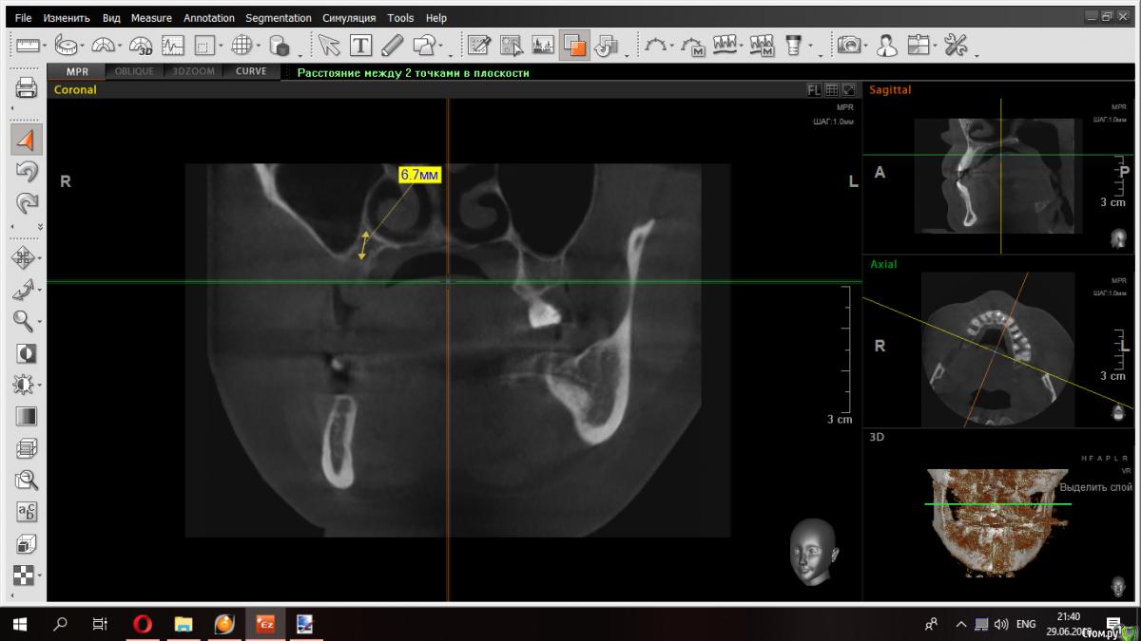Open the implant placement tool

791,45
